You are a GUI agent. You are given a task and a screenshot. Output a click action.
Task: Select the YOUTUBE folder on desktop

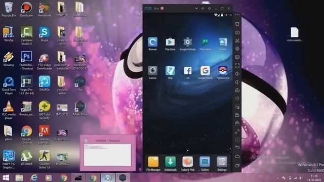pos(62,10)
